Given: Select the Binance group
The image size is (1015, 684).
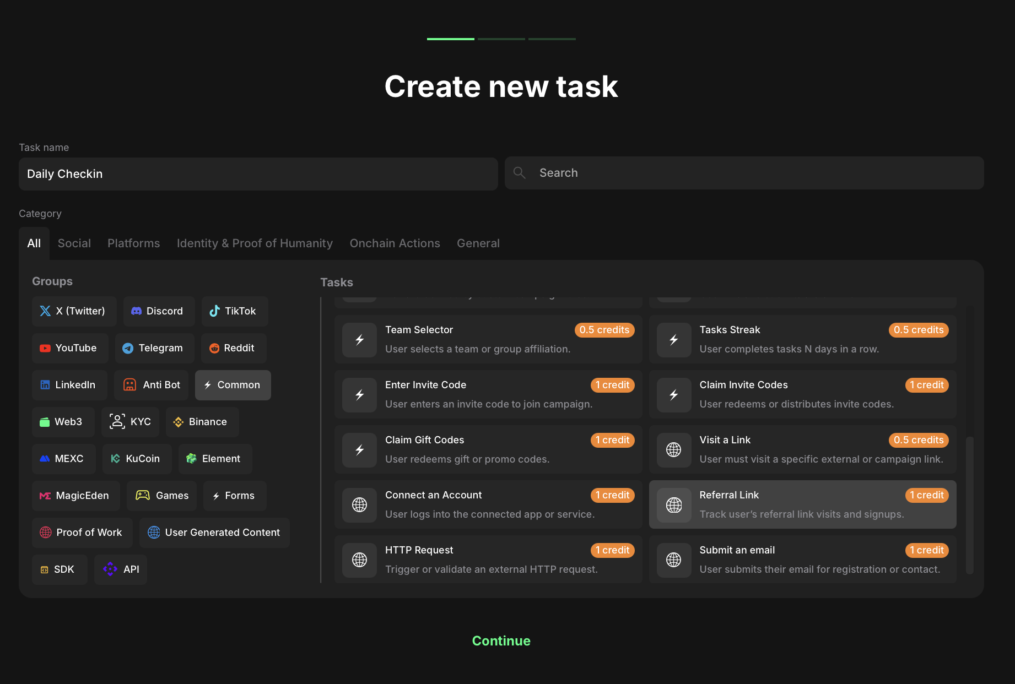Looking at the screenshot, I should click(x=202, y=422).
